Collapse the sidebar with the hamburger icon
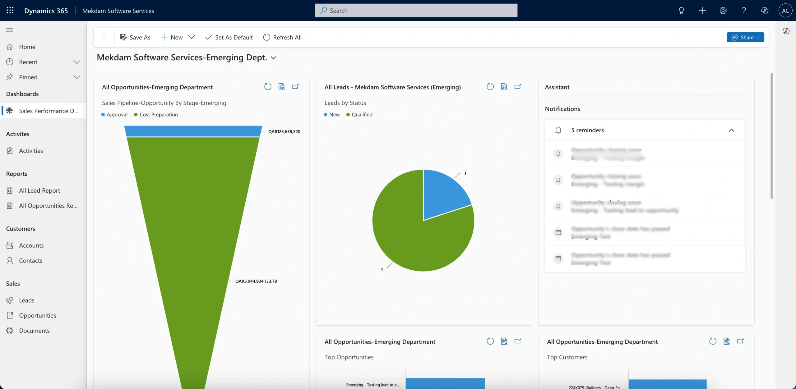Image resolution: width=796 pixels, height=389 pixels. [x=10, y=30]
